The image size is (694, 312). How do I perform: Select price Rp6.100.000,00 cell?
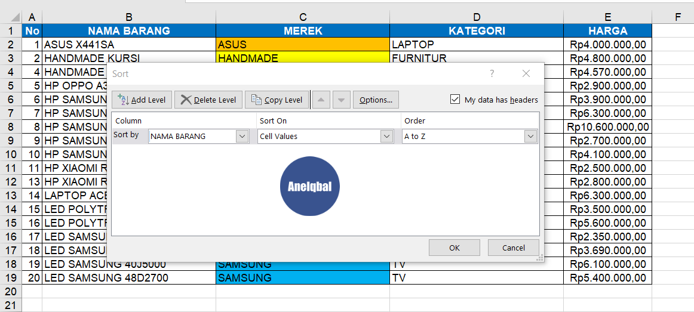click(x=607, y=264)
